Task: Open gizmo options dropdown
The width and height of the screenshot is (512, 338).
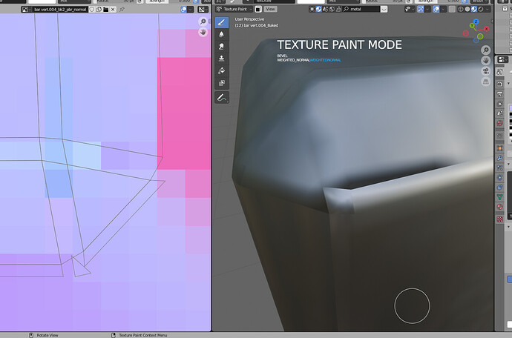Action: (427, 9)
